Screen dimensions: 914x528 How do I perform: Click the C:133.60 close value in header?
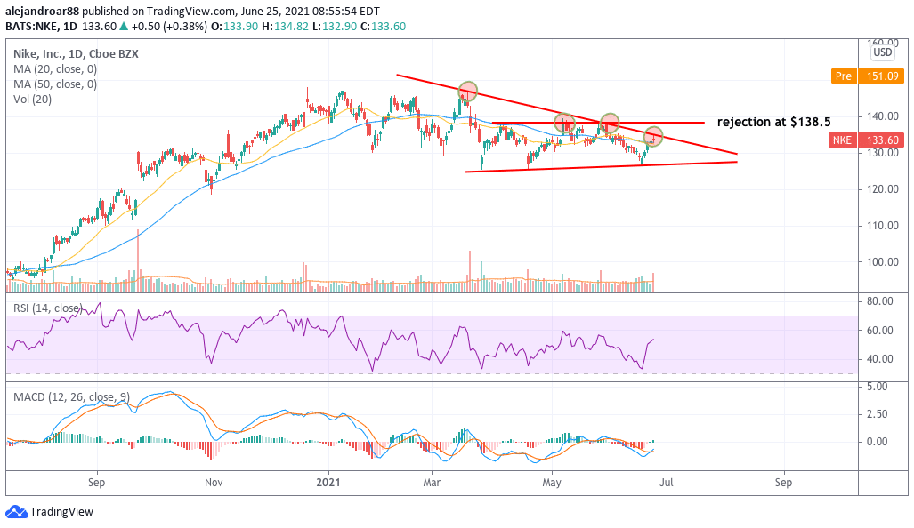[383, 26]
